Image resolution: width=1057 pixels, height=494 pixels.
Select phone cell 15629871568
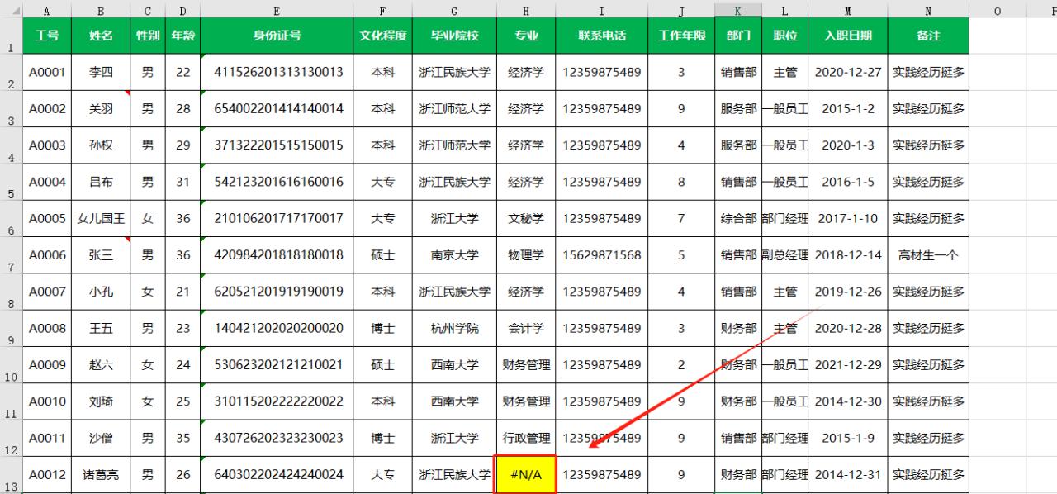coord(602,255)
